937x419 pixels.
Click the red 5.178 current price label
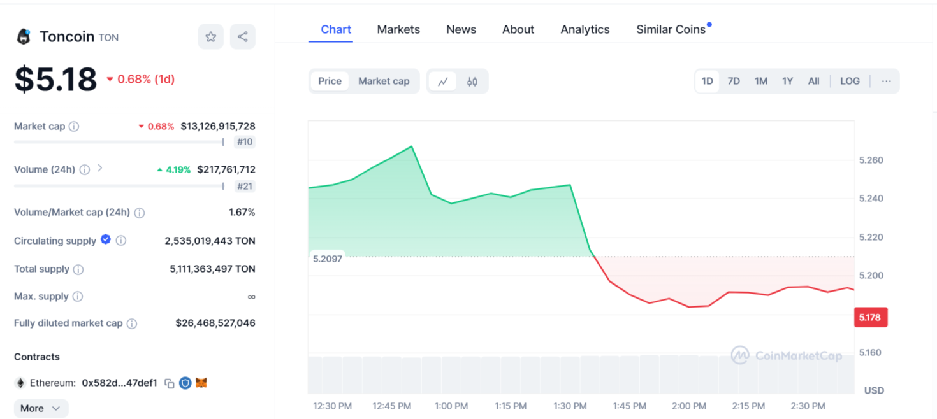point(870,317)
